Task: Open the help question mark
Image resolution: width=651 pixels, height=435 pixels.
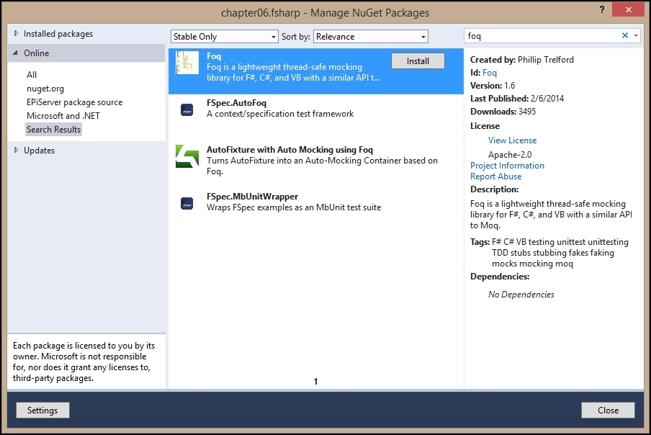Action: point(602,9)
